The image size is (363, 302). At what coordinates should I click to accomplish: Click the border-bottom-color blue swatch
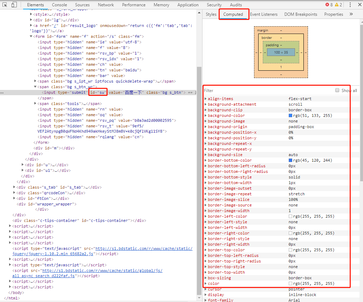pos(290,160)
